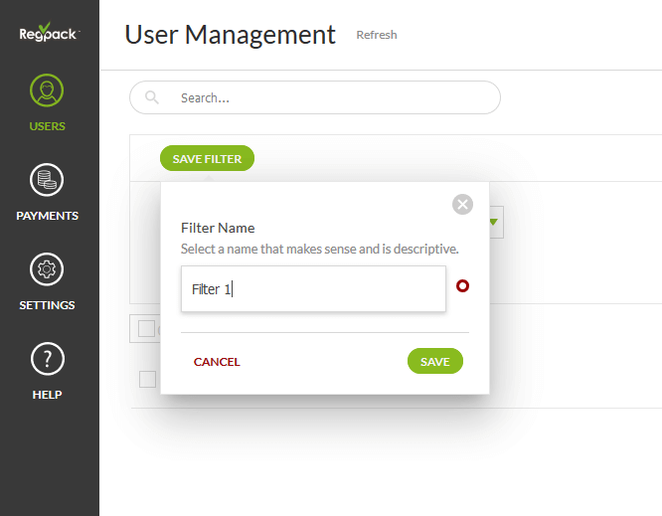Click the magnifier icon in search bar

click(152, 97)
